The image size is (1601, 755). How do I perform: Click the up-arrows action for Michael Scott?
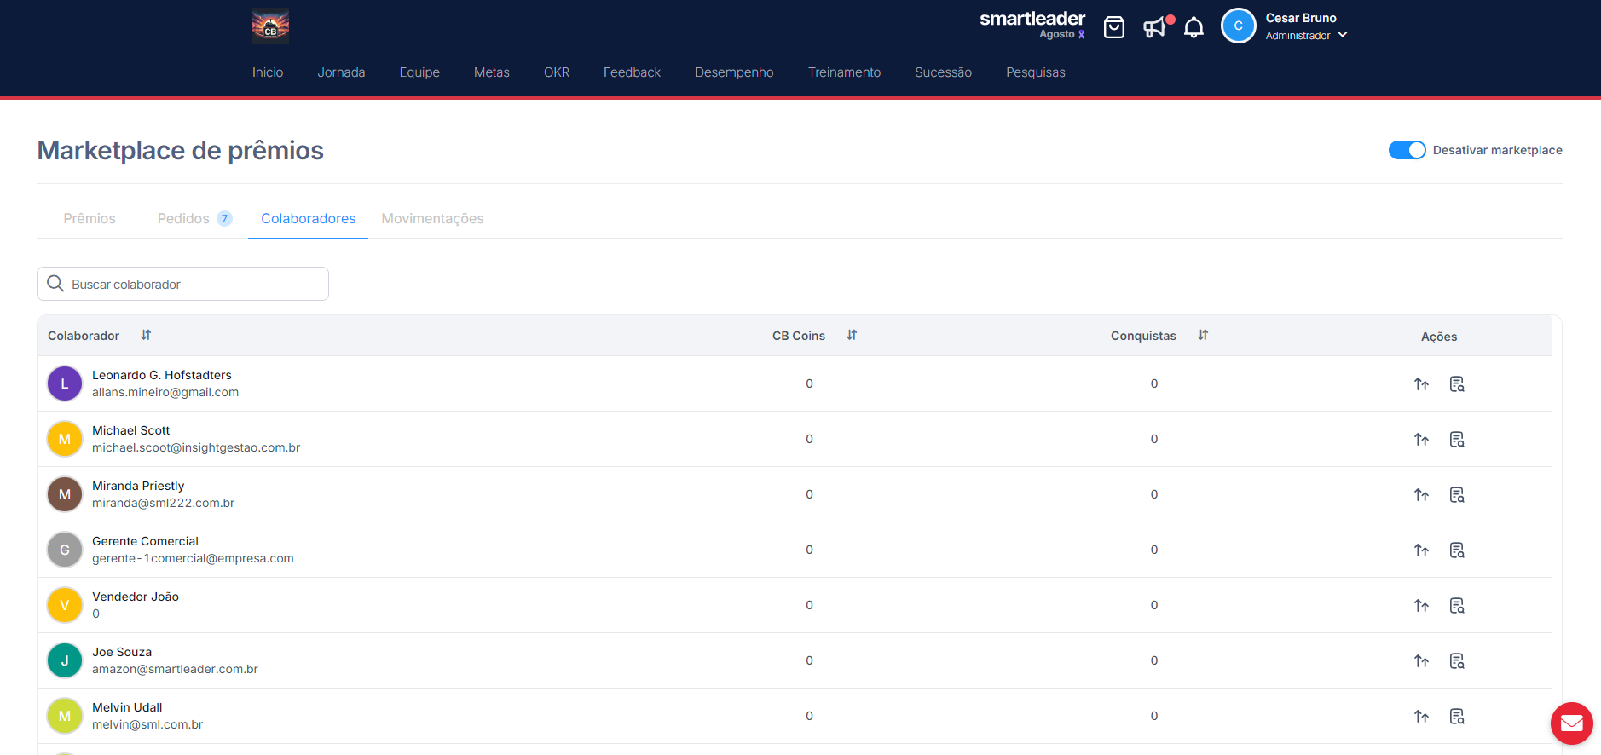[x=1421, y=440]
